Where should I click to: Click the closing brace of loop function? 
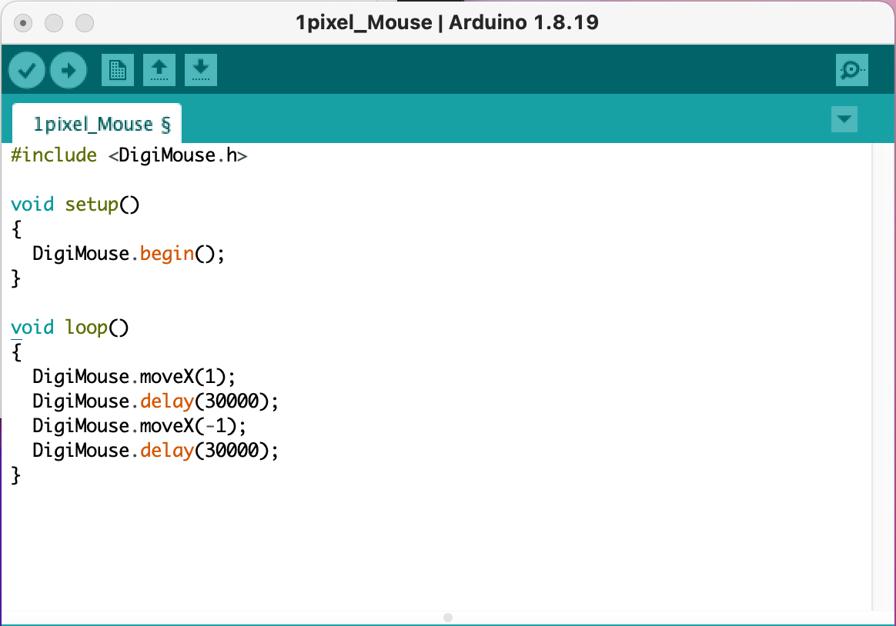16,475
